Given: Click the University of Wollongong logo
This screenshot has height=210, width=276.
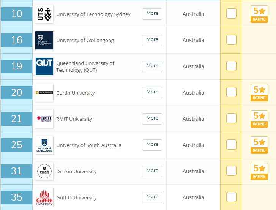Looking at the screenshot, I should click(x=44, y=40).
